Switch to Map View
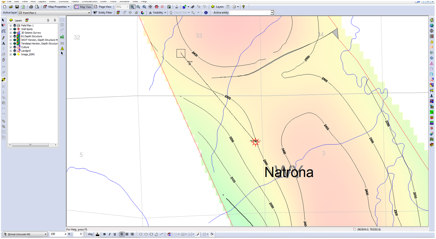The image size is (436, 239). coord(83,7)
